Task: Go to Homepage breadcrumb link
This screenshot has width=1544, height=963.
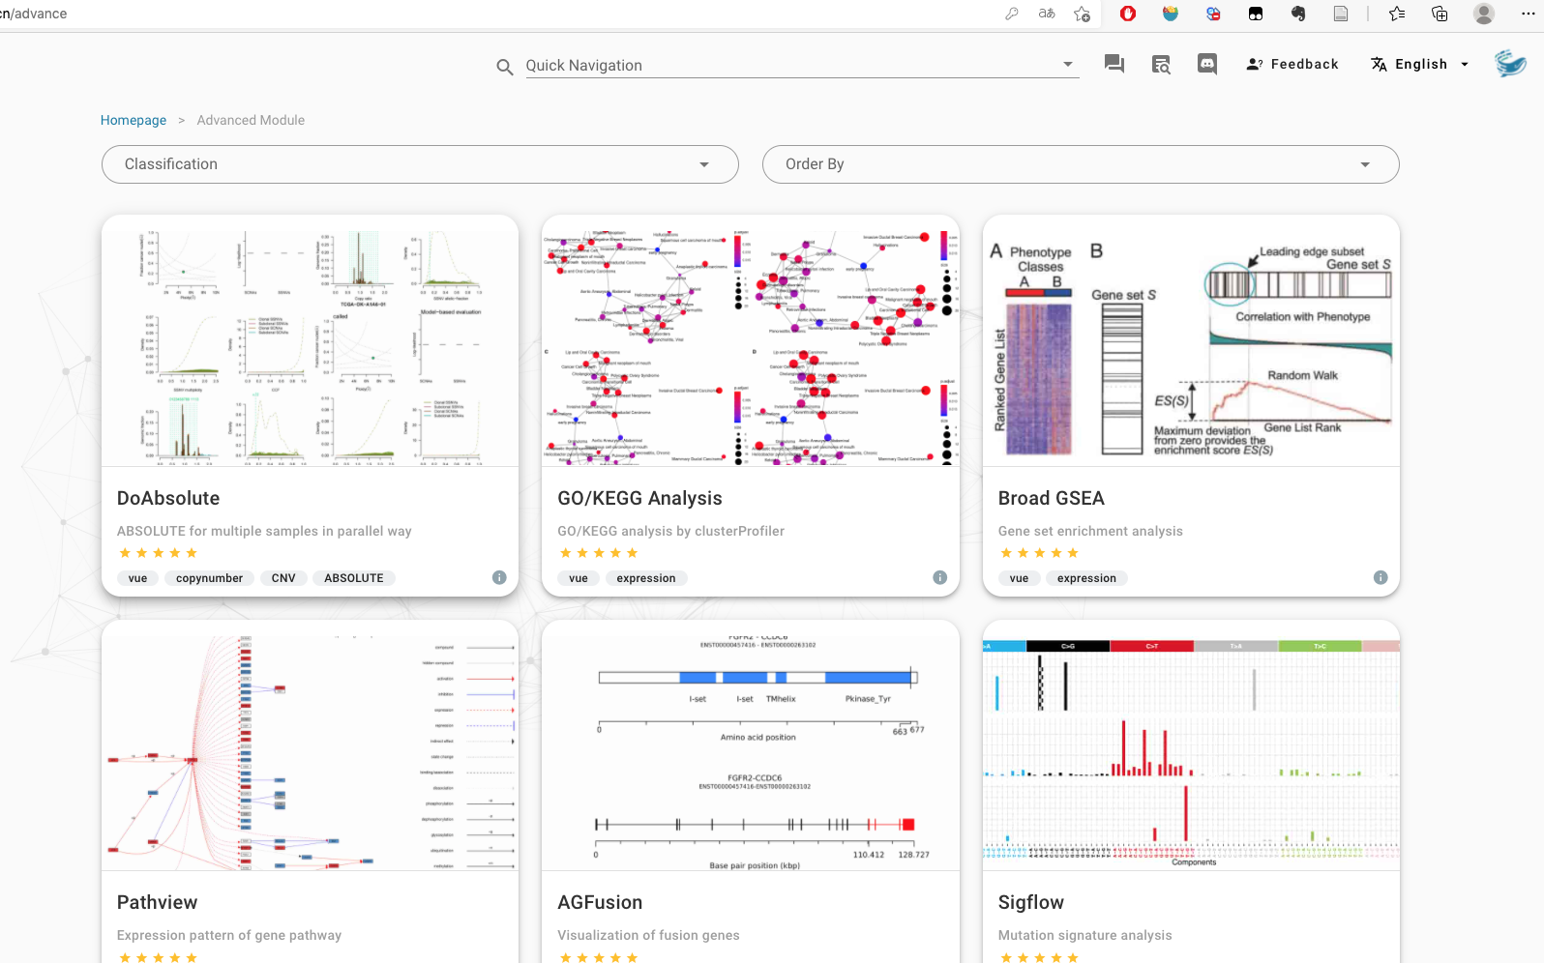Action: (134, 120)
